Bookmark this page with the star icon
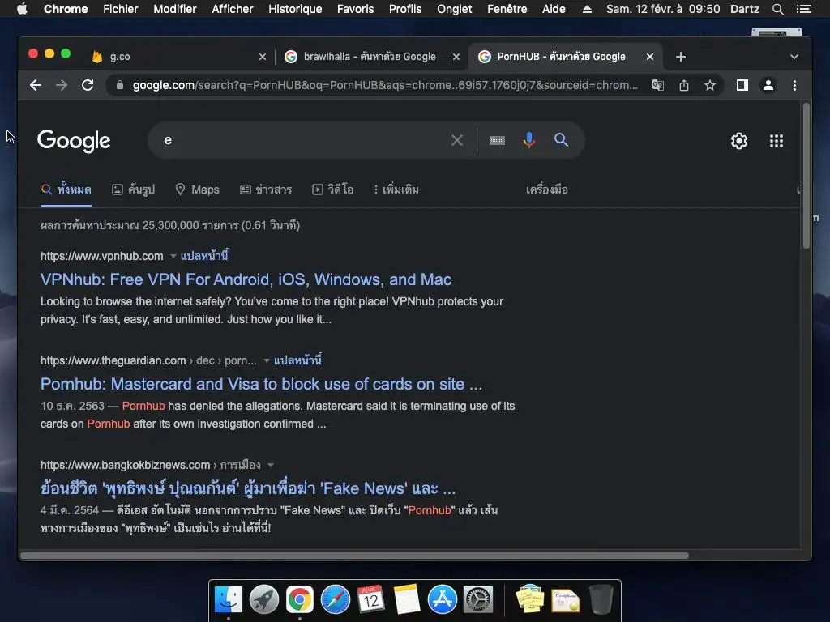 pyautogui.click(x=710, y=85)
